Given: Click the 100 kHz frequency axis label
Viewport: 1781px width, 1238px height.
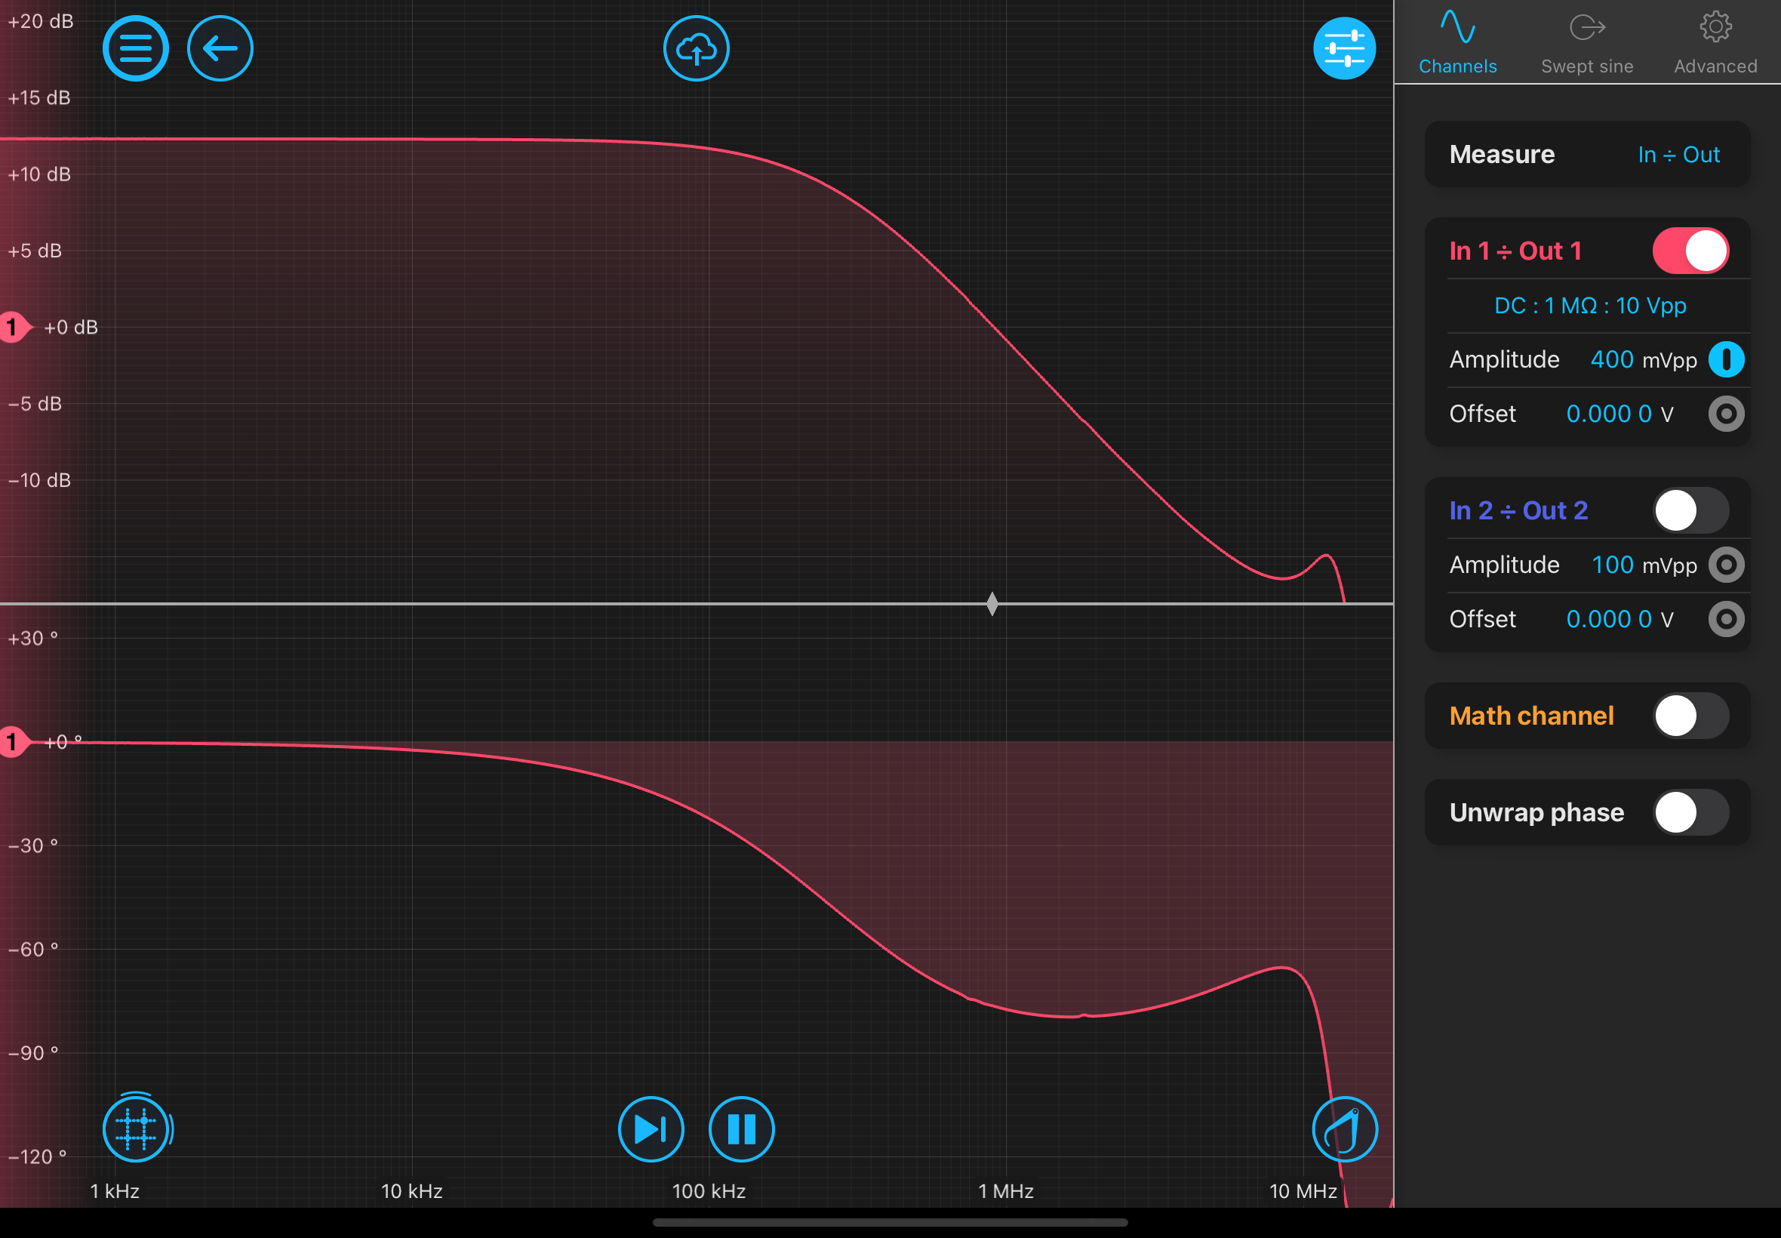Looking at the screenshot, I should (709, 1190).
